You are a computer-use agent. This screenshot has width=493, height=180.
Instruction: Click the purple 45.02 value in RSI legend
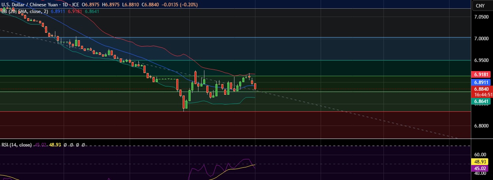click(40, 145)
